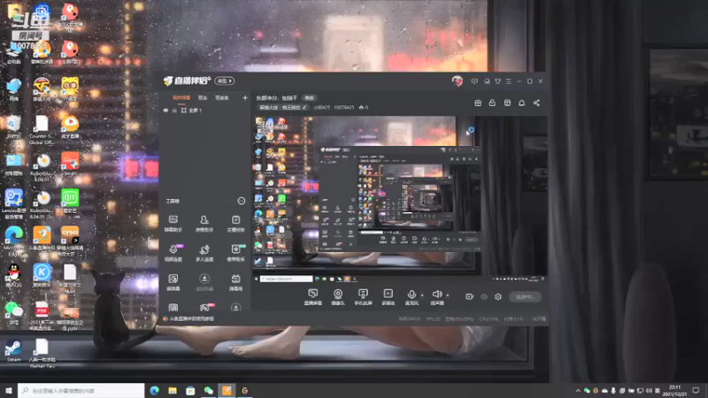Switch to the second scene tab
The image size is (708, 398).
click(x=203, y=97)
